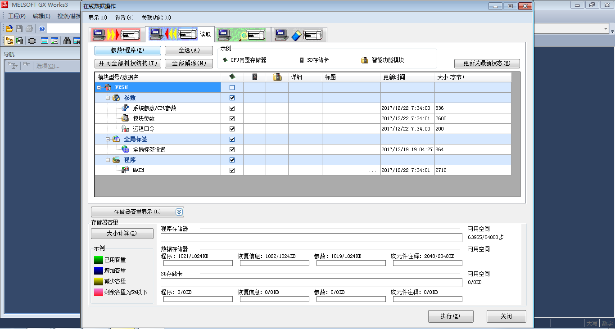Click the MAIN program icon in tree
Viewport: 615px width, 329px height.
point(125,170)
